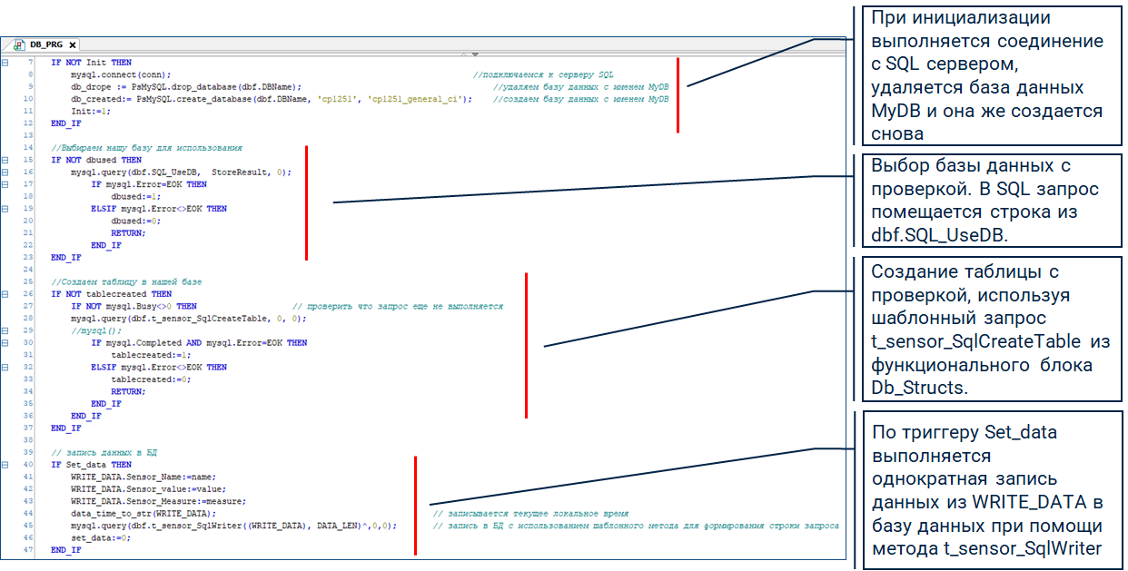Collapse the 'IF NOT tablecreated THEN' block
The width and height of the screenshot is (1128, 571).
(5, 294)
